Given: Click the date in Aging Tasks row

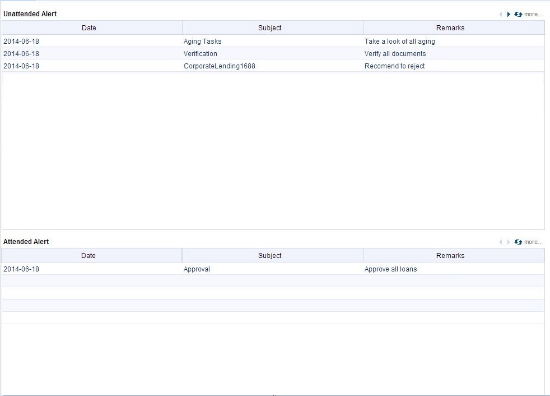Looking at the screenshot, I should click(21, 42).
